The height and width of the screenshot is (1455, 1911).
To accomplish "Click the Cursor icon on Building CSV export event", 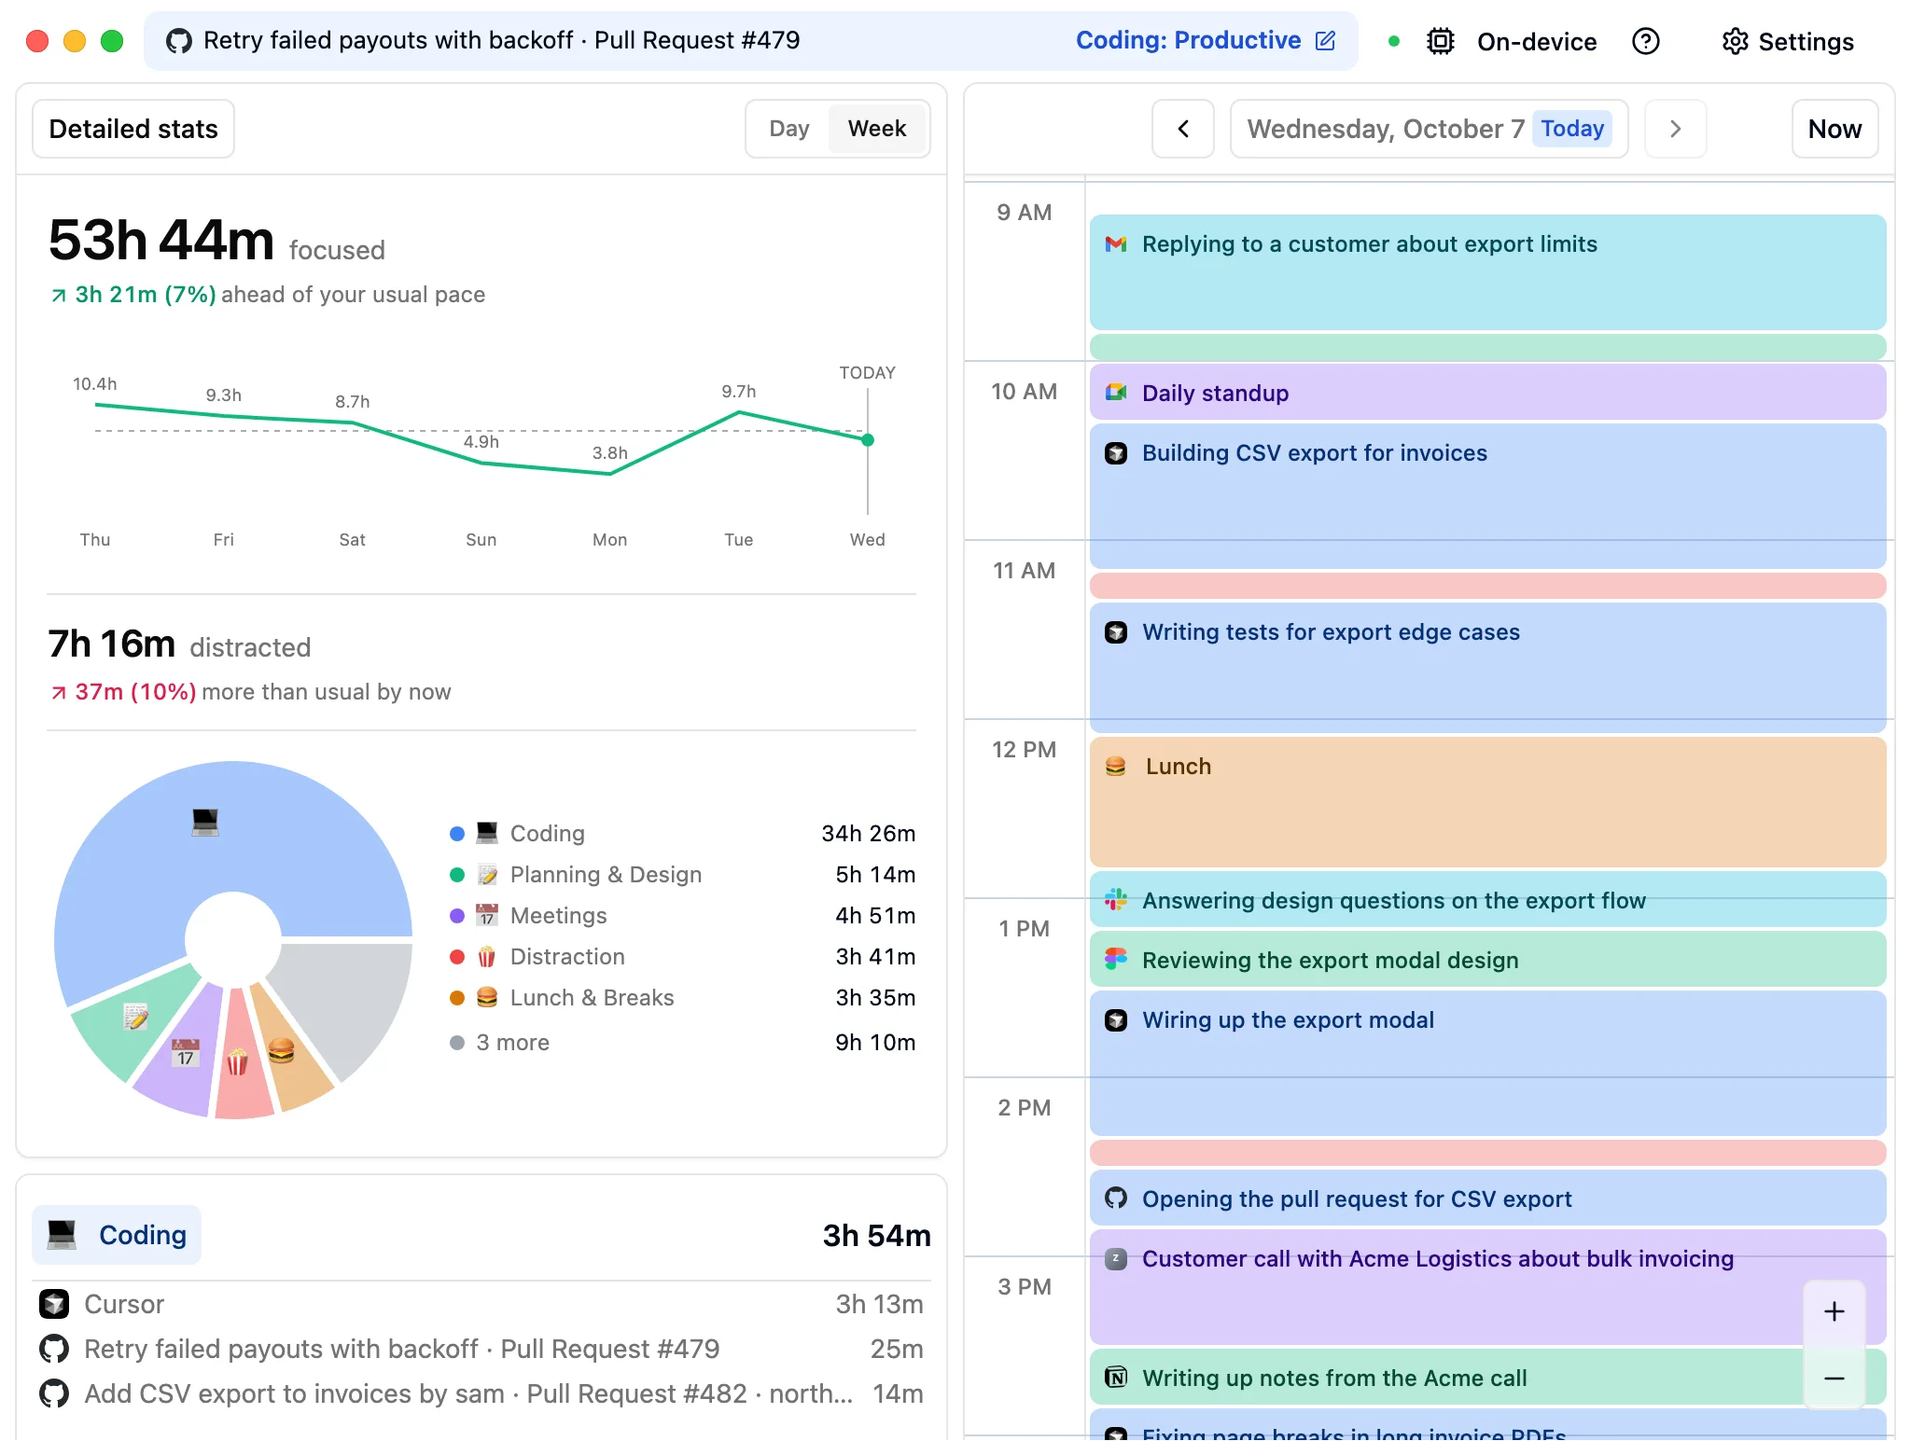I will (x=1116, y=453).
